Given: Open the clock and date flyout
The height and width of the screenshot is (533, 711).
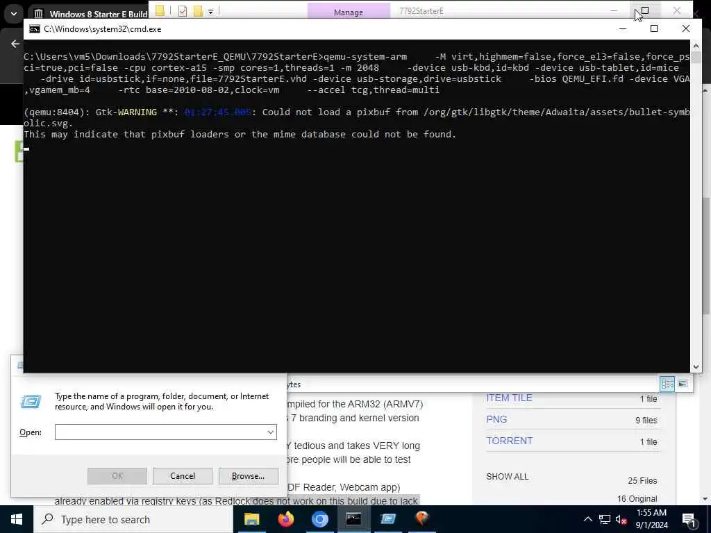Looking at the screenshot, I should pos(651,519).
